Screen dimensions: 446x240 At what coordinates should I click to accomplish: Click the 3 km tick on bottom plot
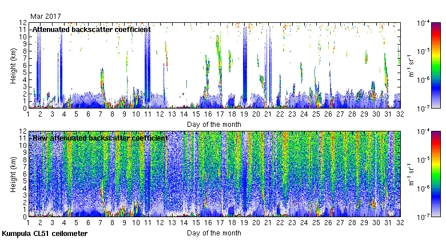click(x=25, y=195)
